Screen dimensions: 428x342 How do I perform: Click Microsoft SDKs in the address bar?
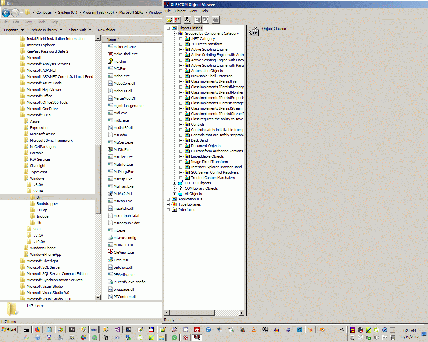[x=131, y=12]
